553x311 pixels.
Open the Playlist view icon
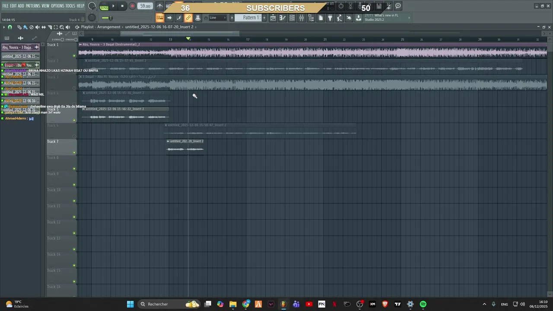(x=273, y=18)
